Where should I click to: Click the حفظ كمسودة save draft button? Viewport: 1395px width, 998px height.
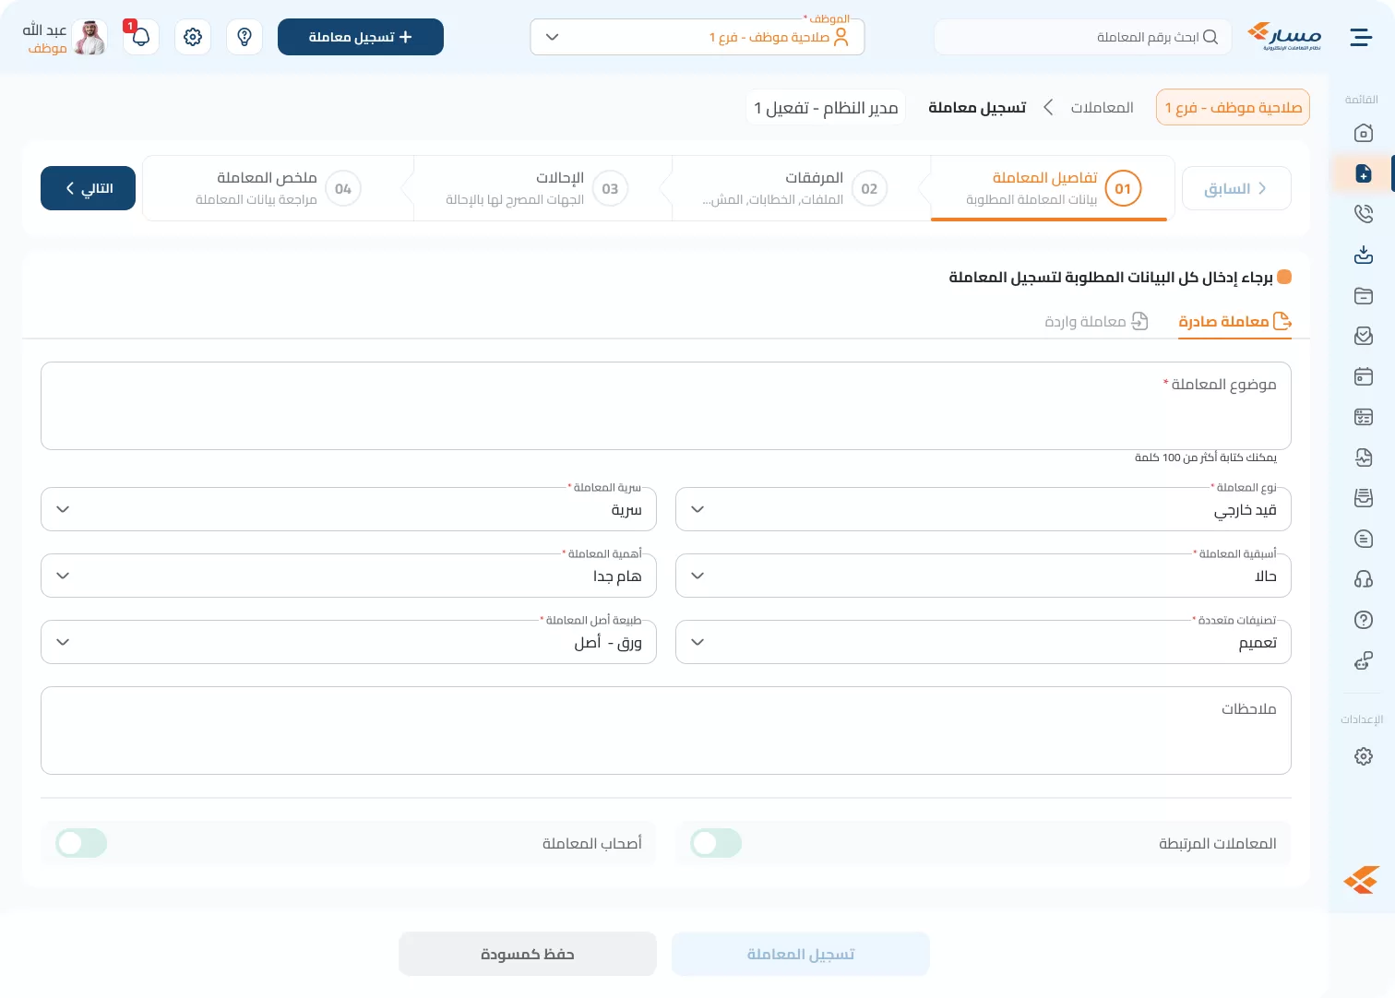click(x=528, y=954)
